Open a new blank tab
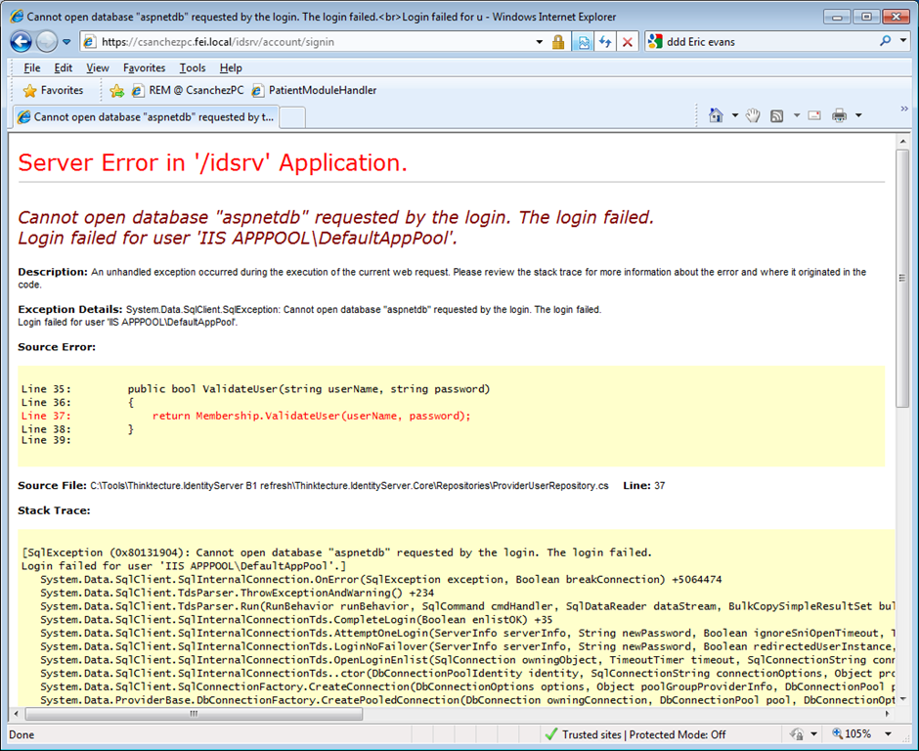 click(x=293, y=116)
